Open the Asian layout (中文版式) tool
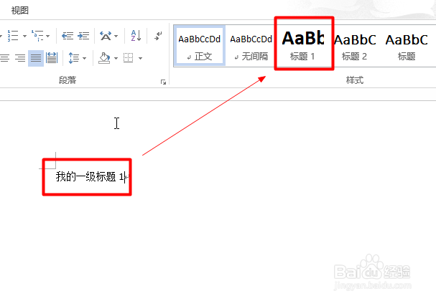The image size is (436, 301). (106, 36)
